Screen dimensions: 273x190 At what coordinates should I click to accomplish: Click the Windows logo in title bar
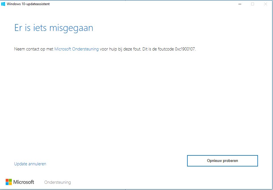click(3, 4)
